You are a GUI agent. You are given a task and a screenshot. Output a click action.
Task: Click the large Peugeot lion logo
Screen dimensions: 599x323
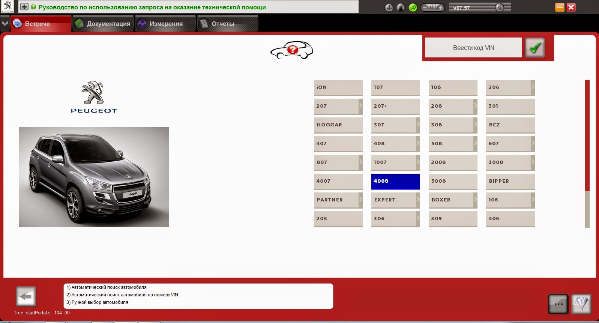(94, 97)
